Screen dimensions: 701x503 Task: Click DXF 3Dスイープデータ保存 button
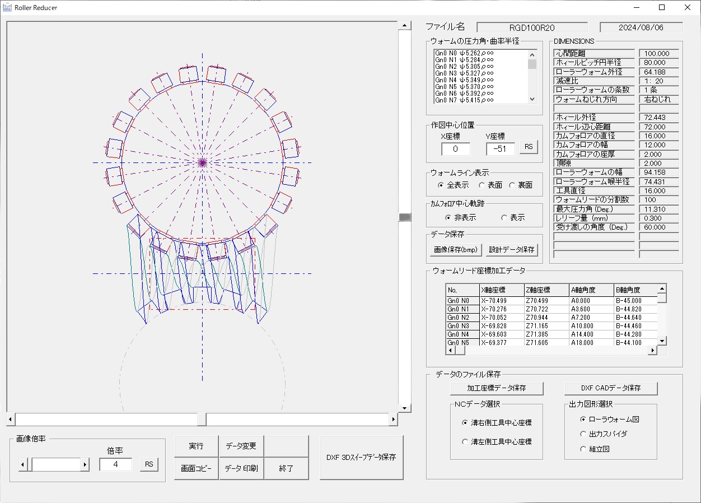pyautogui.click(x=361, y=457)
